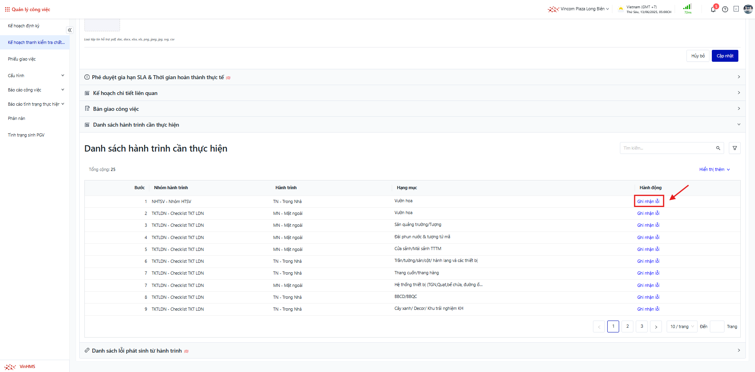
Task: Open Vincom Plaza Long Biên location dropdown
Action: pos(582,9)
